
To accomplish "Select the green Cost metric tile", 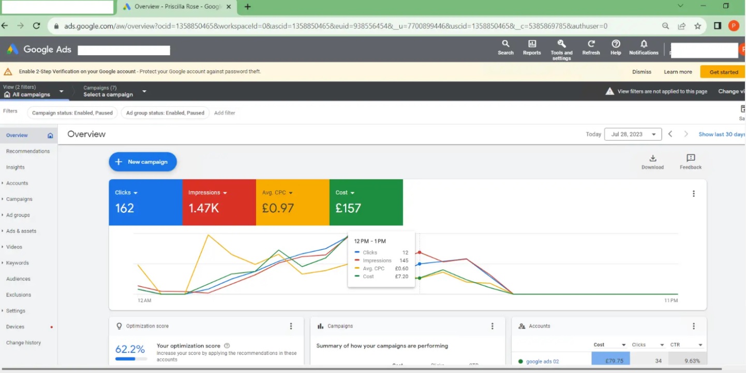I will [x=366, y=202].
